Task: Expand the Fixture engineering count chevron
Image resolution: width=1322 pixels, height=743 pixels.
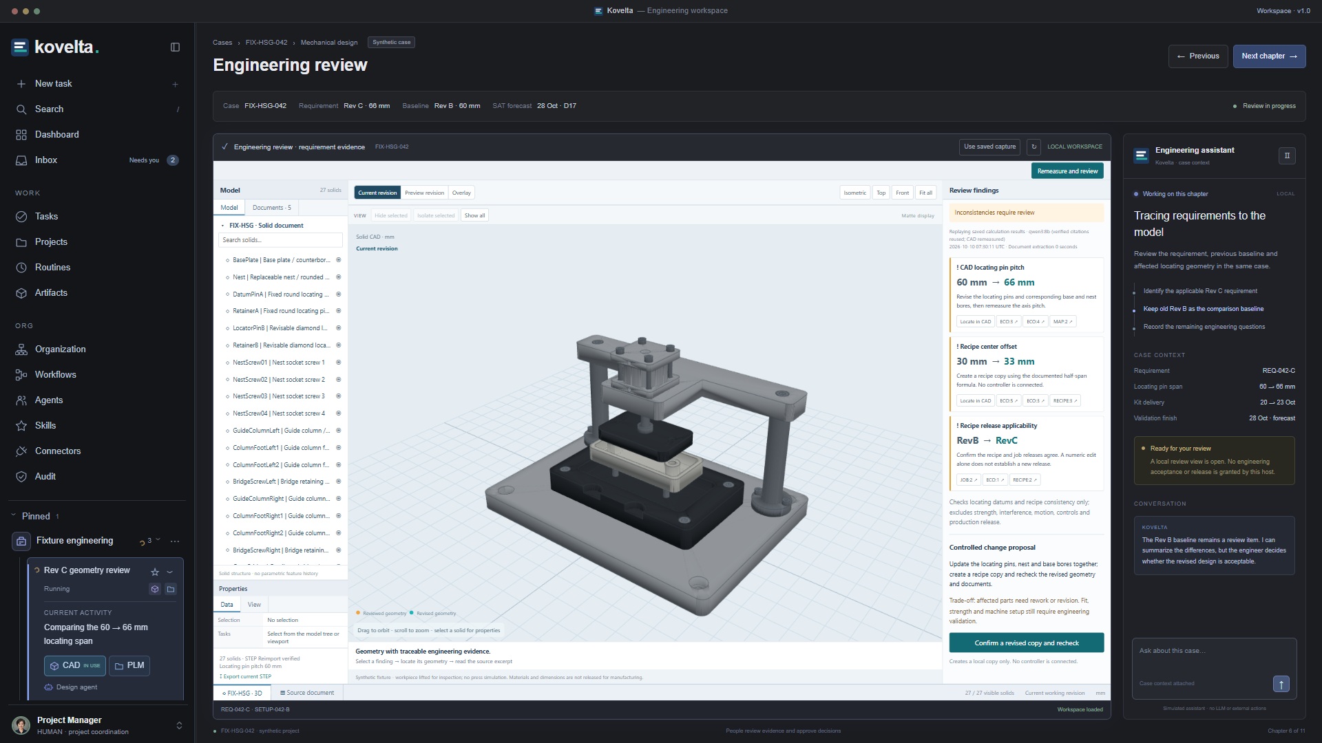Action: point(158,540)
